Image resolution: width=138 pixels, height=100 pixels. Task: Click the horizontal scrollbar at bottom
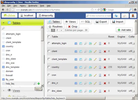86,98
